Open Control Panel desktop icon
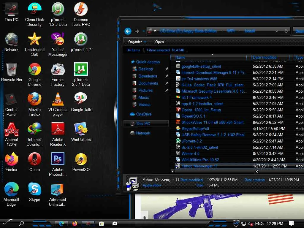 (x=12, y=105)
